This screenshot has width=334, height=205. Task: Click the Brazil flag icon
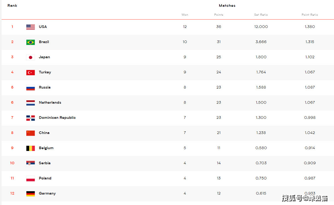pos(30,42)
